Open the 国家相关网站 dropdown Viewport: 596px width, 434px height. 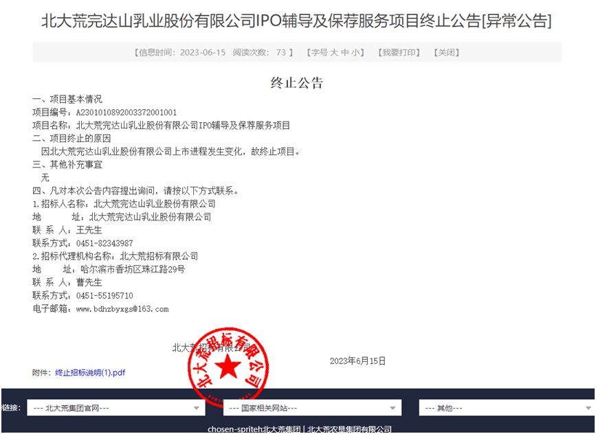coord(312,408)
